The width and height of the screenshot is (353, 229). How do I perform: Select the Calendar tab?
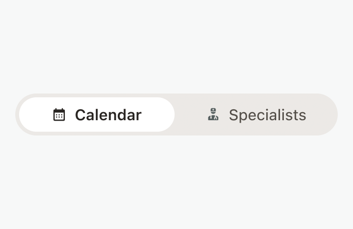[97, 114]
